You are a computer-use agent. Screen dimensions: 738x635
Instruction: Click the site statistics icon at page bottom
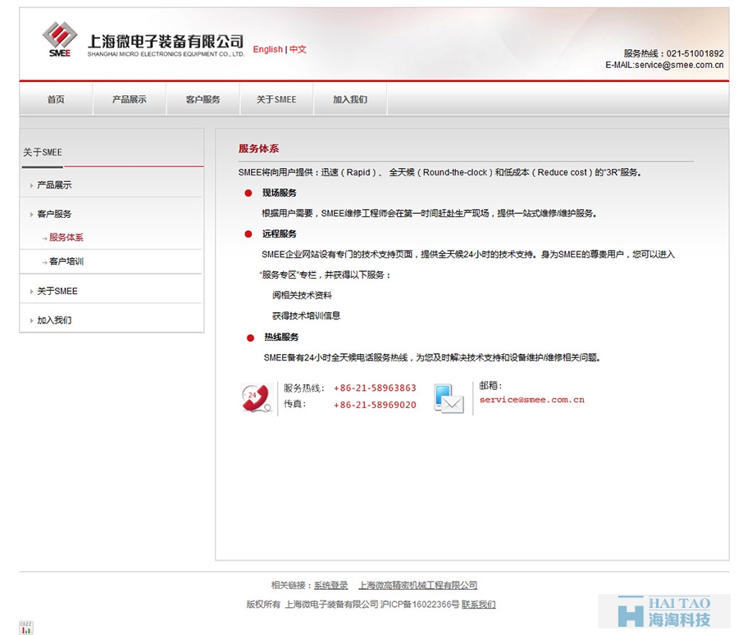[26, 628]
